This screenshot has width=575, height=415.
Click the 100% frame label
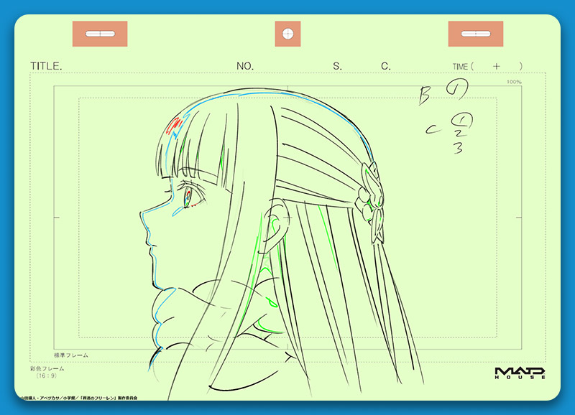pos(514,82)
